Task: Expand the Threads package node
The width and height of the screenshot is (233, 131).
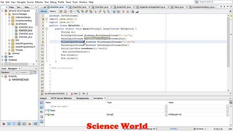Action: pyautogui.click(x=9, y=50)
